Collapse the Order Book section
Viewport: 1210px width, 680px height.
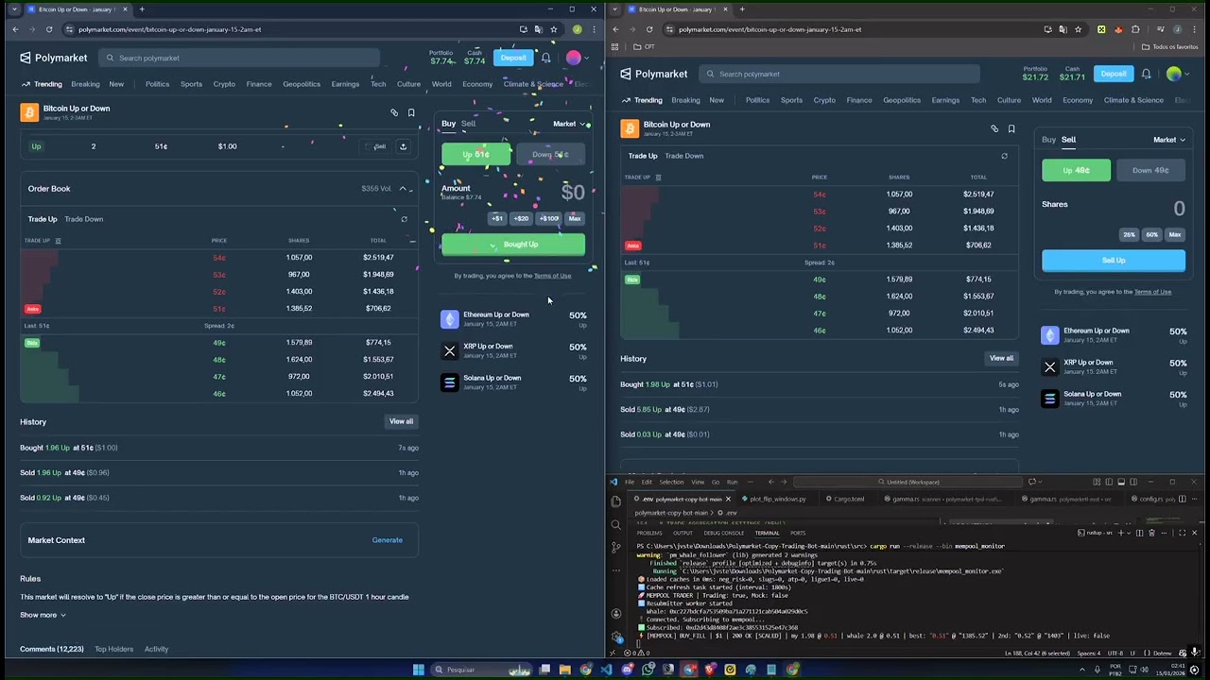click(403, 189)
